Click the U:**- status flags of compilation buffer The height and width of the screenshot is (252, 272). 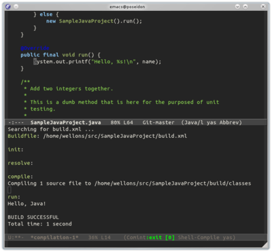tap(16, 237)
